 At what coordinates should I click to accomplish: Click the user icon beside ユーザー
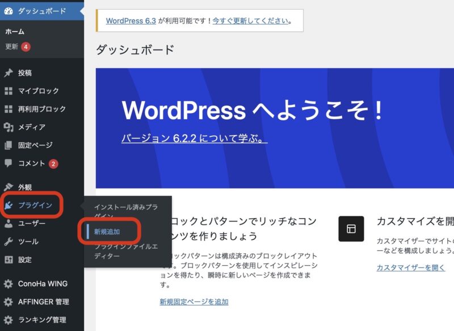(x=9, y=223)
